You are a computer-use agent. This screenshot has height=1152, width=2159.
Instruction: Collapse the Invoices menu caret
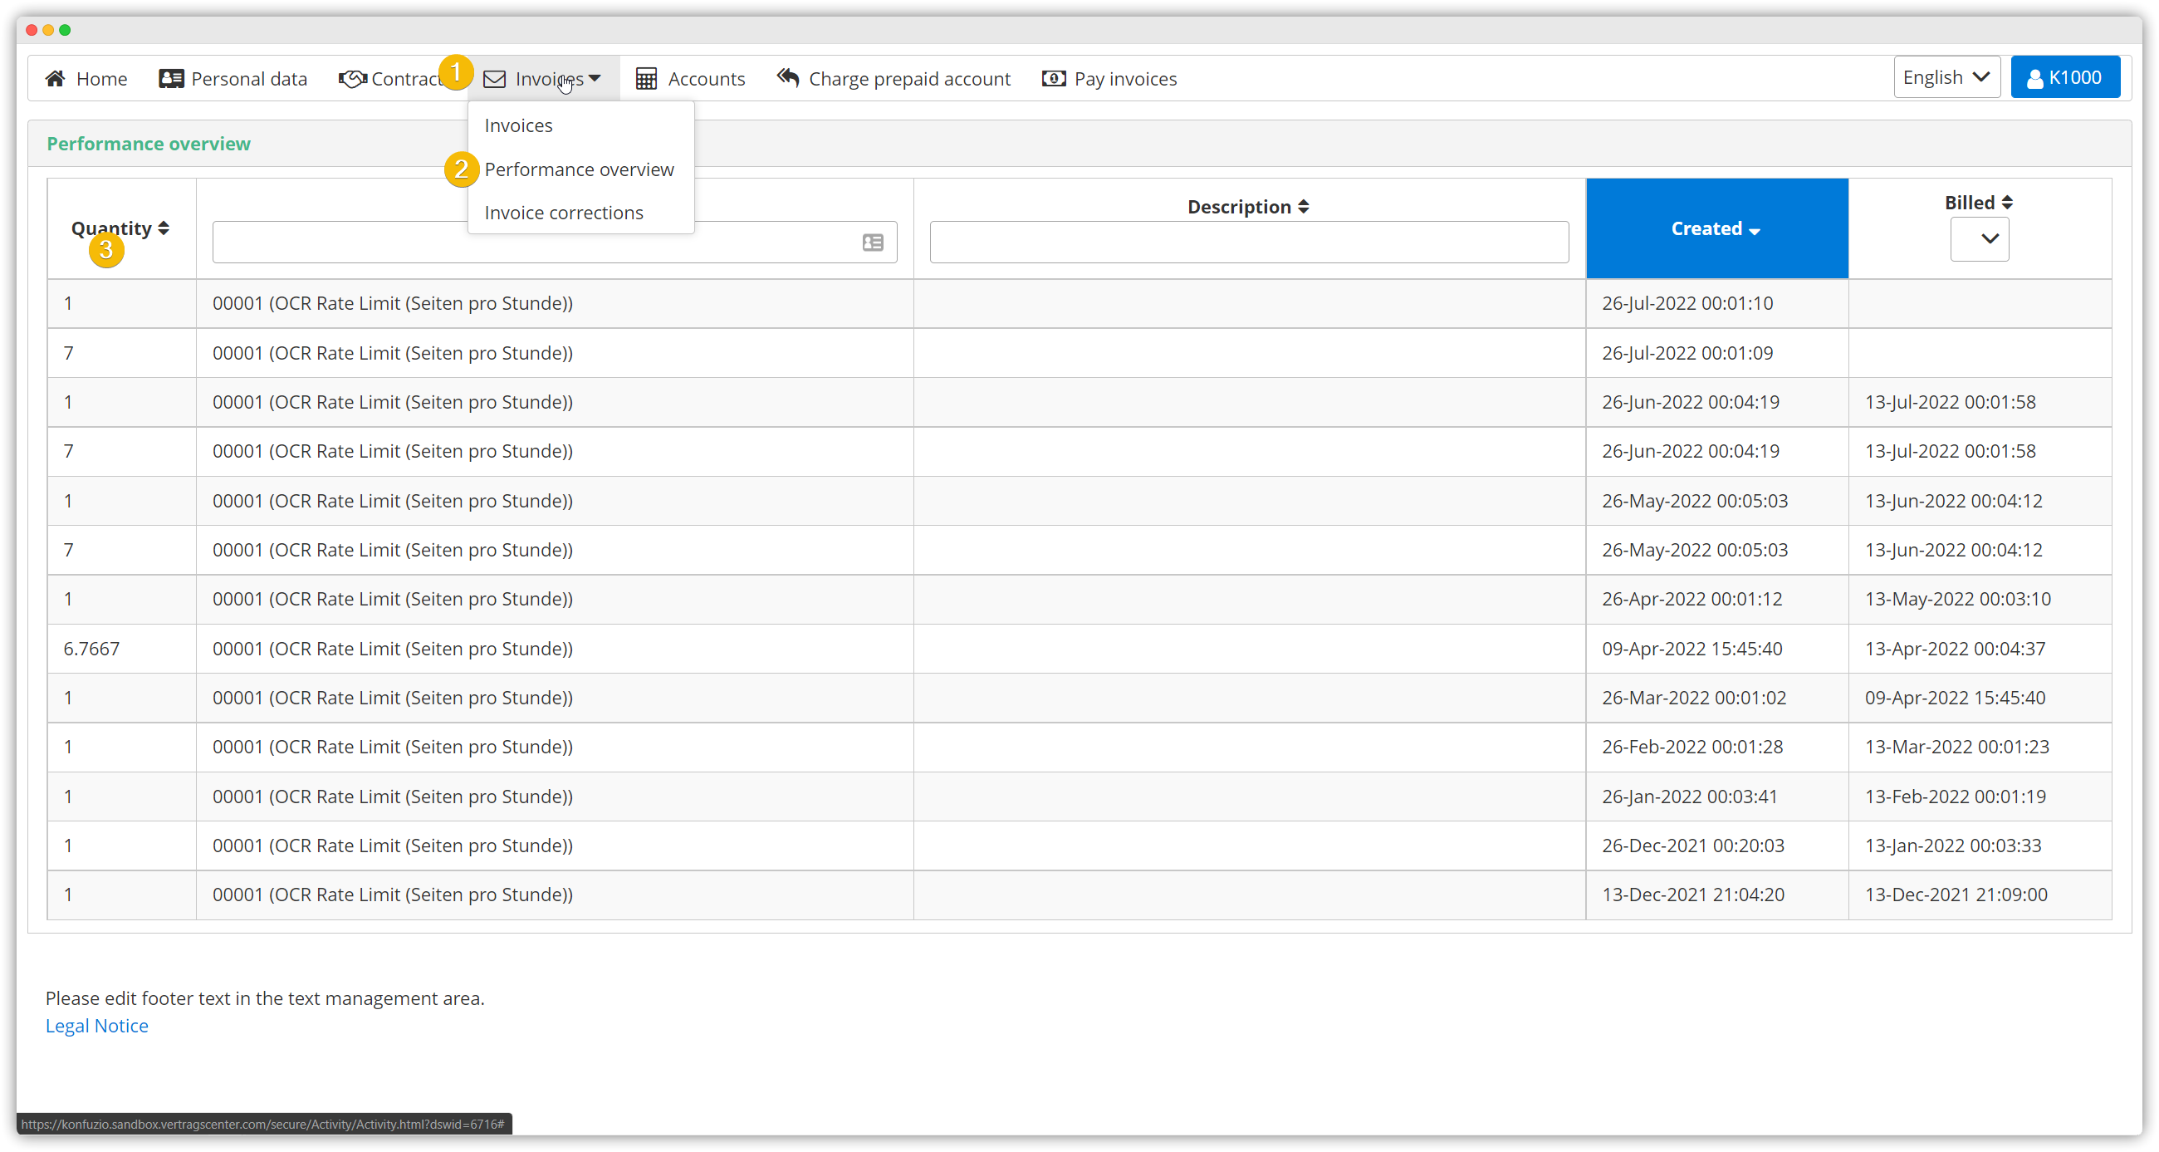(595, 78)
